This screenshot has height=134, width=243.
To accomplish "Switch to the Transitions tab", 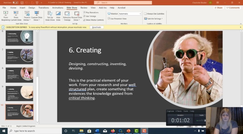I will tap(43, 8).
